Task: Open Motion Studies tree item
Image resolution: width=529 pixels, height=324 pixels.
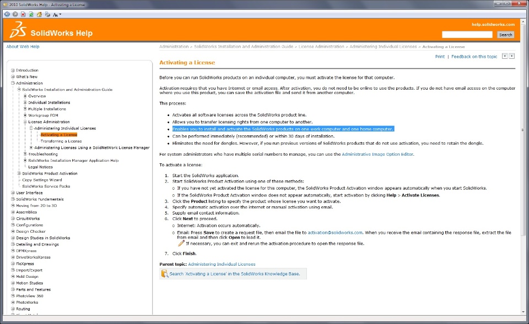Action: (x=29, y=283)
